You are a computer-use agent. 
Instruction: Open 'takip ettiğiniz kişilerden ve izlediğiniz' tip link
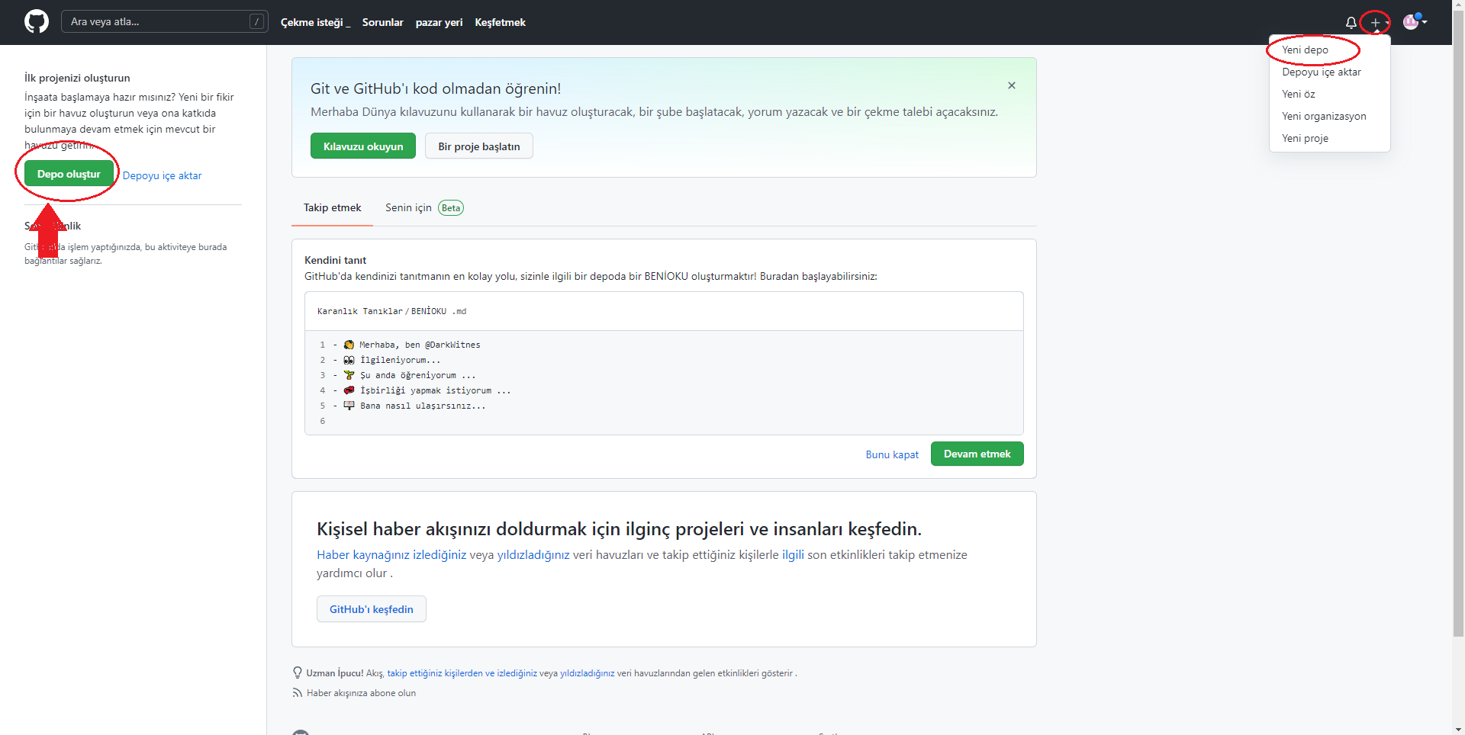point(462,673)
